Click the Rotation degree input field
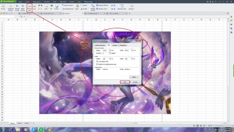Image resolution: width=234 pixels, height=132 pixels. pyautogui.click(x=105, y=53)
